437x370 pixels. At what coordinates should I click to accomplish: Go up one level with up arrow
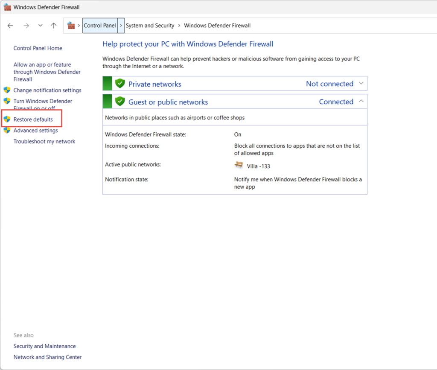(53, 26)
